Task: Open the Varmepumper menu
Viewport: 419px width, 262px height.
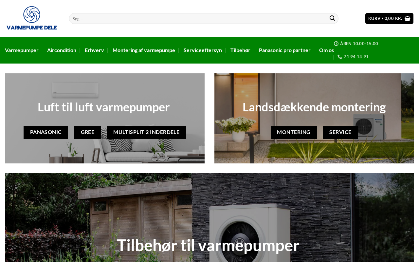Action: [x=22, y=50]
